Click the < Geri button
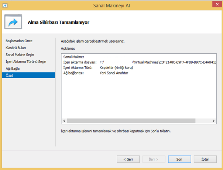 128,159
